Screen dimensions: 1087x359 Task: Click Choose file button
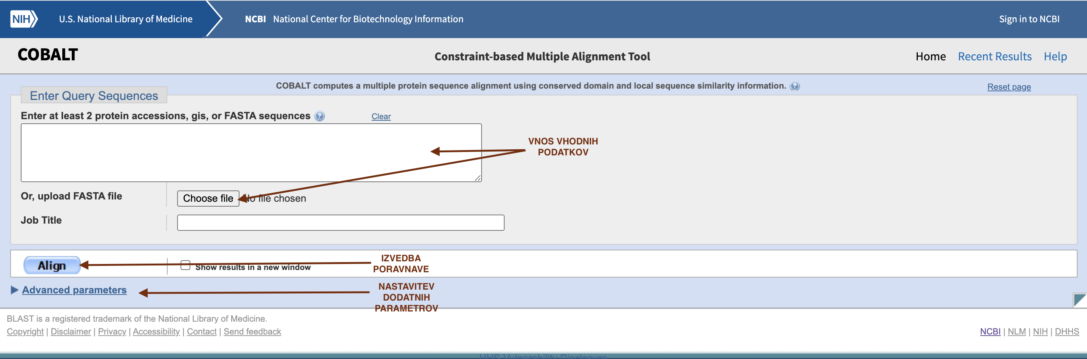208,198
